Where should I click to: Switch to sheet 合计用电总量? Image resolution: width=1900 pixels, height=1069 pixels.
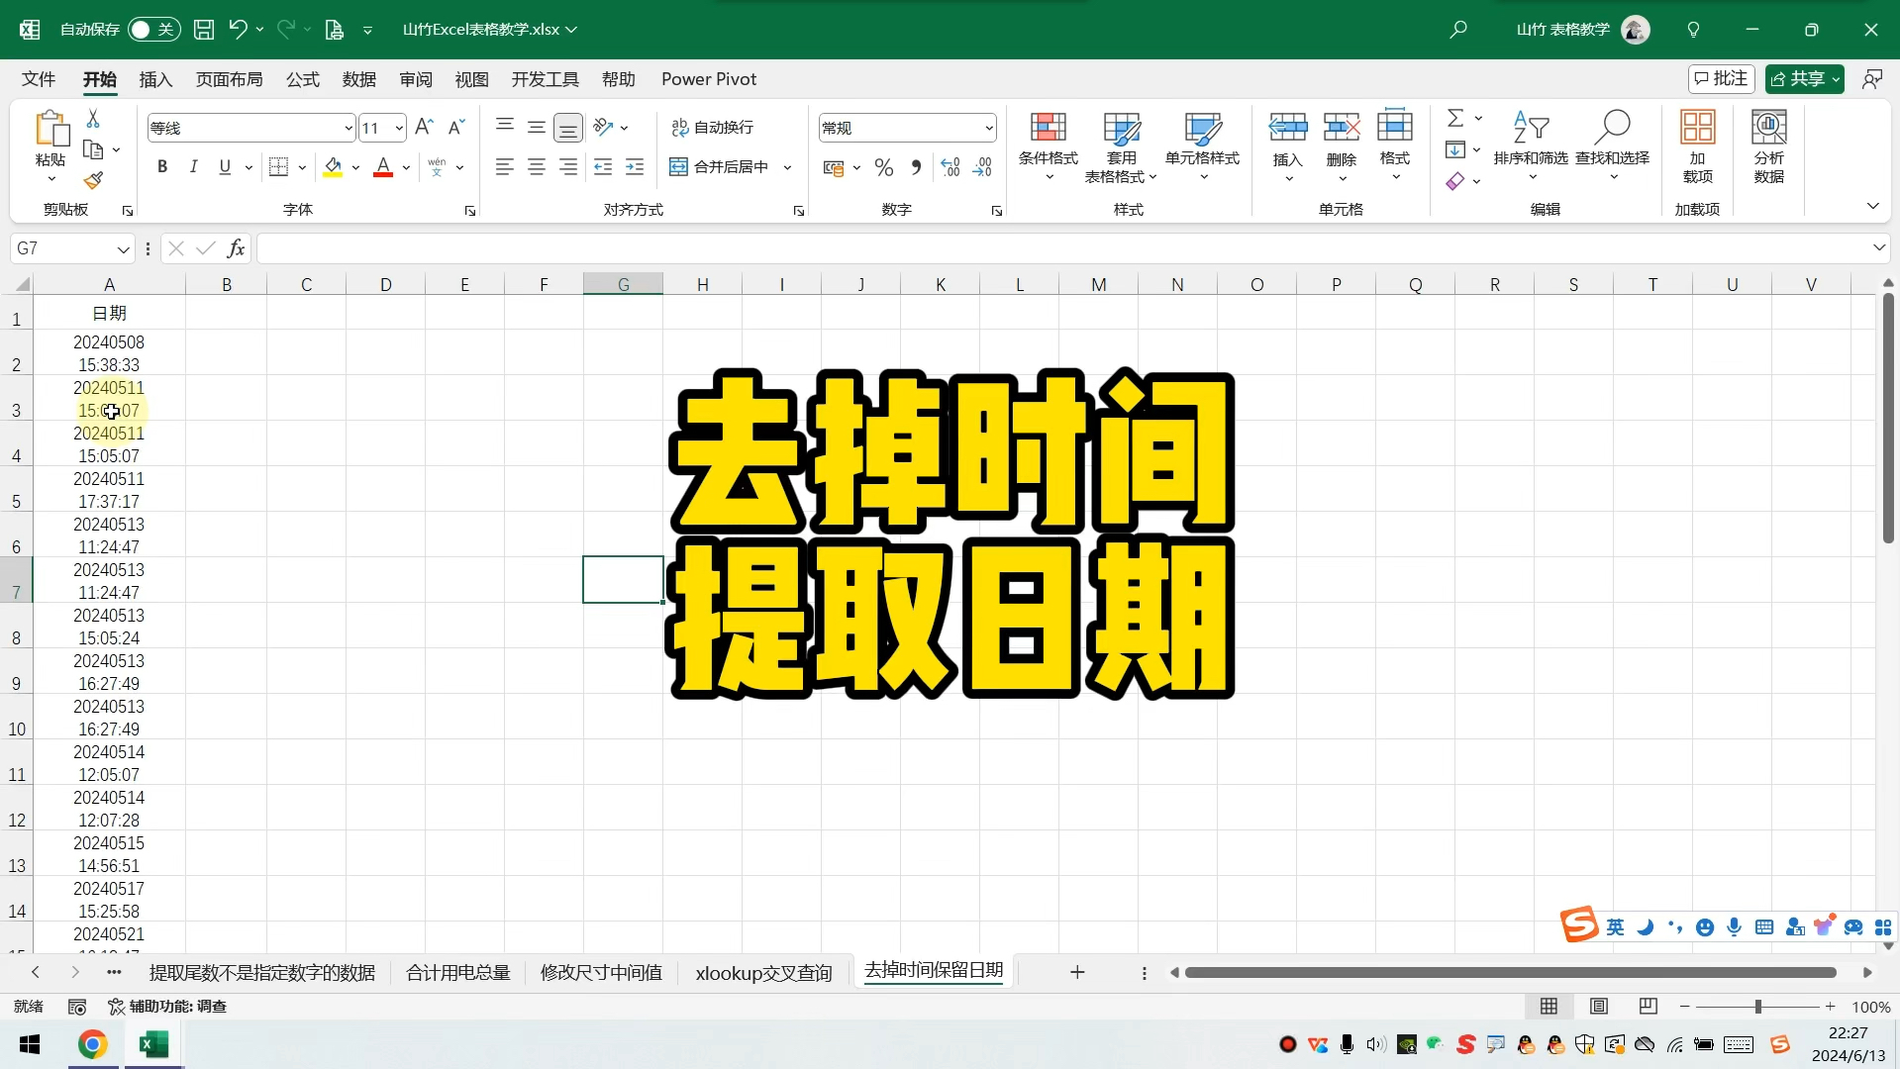(458, 973)
